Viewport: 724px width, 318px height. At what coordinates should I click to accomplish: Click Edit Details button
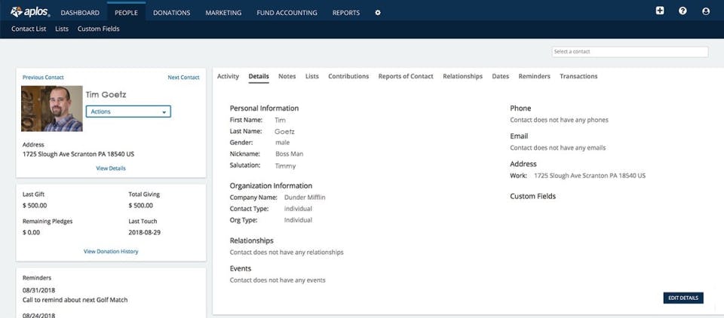coord(683,298)
